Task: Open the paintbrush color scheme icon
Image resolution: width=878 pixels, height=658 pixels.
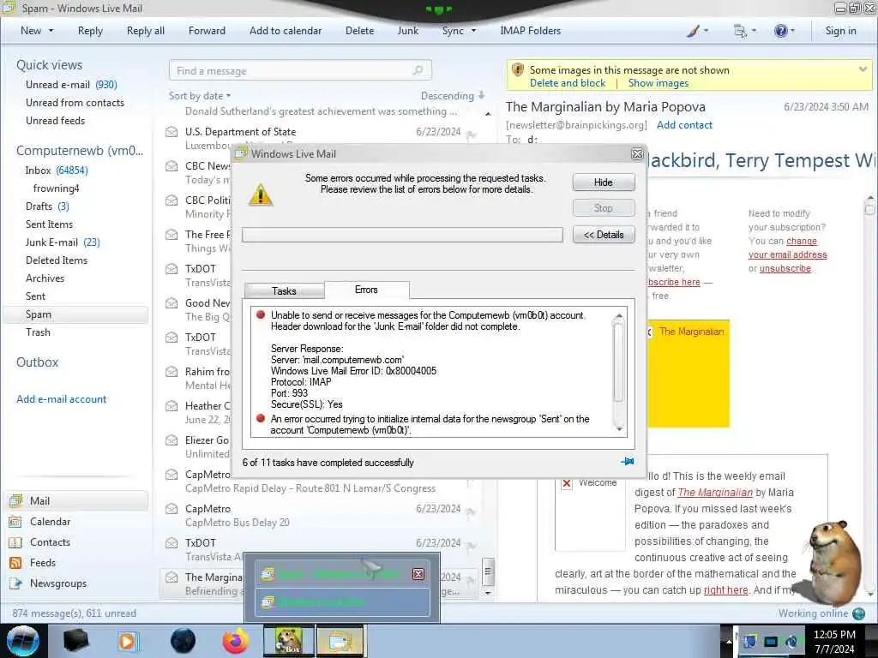Action: pos(693,31)
